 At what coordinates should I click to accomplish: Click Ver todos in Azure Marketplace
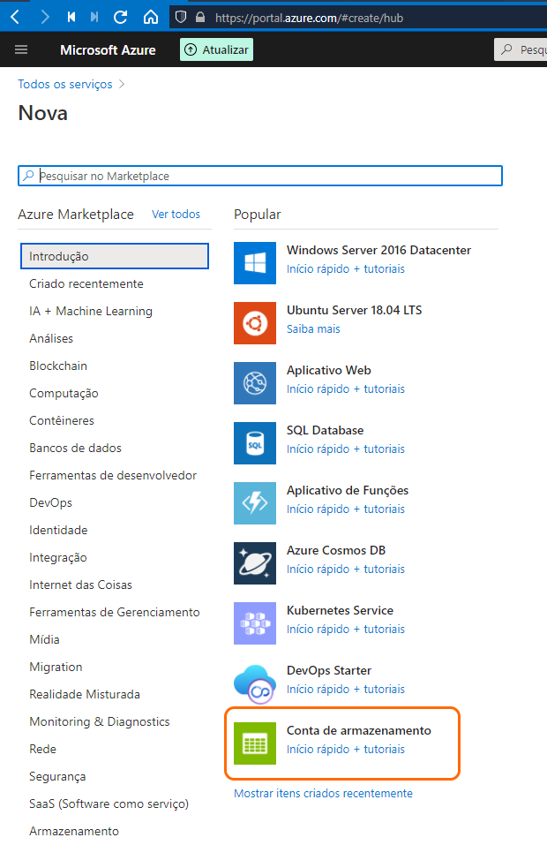[176, 214]
